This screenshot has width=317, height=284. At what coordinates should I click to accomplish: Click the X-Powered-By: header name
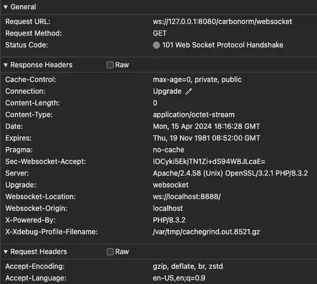[31, 220]
